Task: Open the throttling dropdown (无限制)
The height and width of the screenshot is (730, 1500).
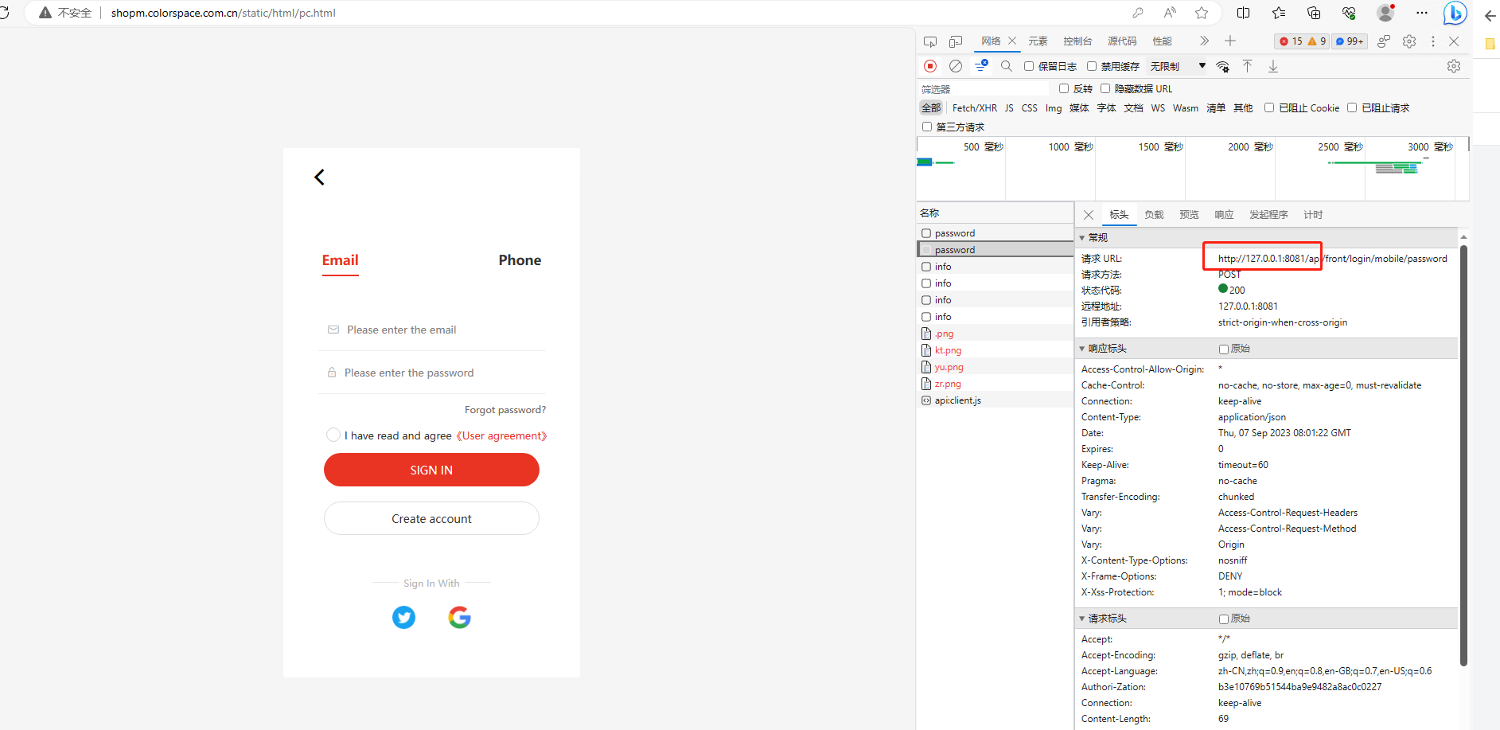Action: click(1178, 66)
